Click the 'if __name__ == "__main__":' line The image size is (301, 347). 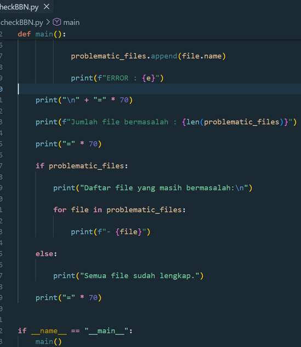[x=75, y=331]
